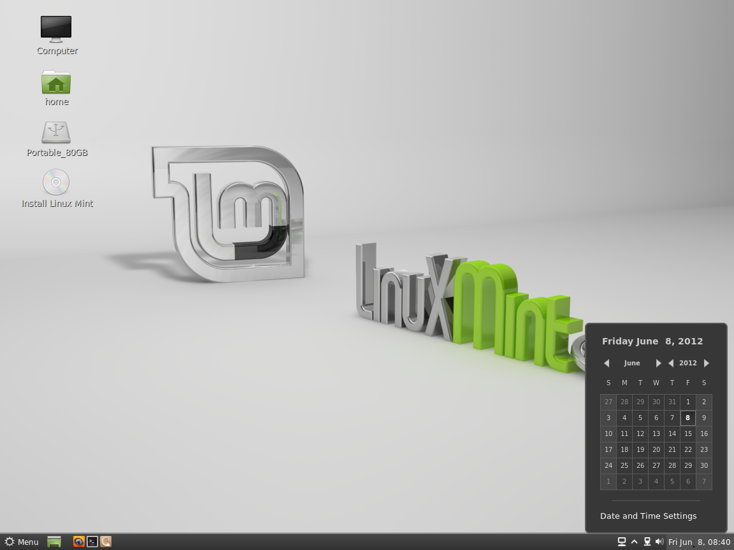Click day 24 in the calendar
Image resolution: width=734 pixels, height=550 pixels.
[608, 465]
